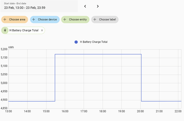
Task: Click the 4,900 y-axis label
Action: click(x=4, y=100)
